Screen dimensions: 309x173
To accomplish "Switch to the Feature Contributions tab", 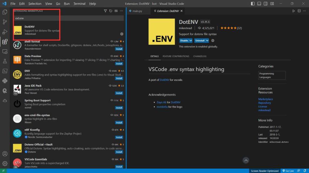I will 176,56.
